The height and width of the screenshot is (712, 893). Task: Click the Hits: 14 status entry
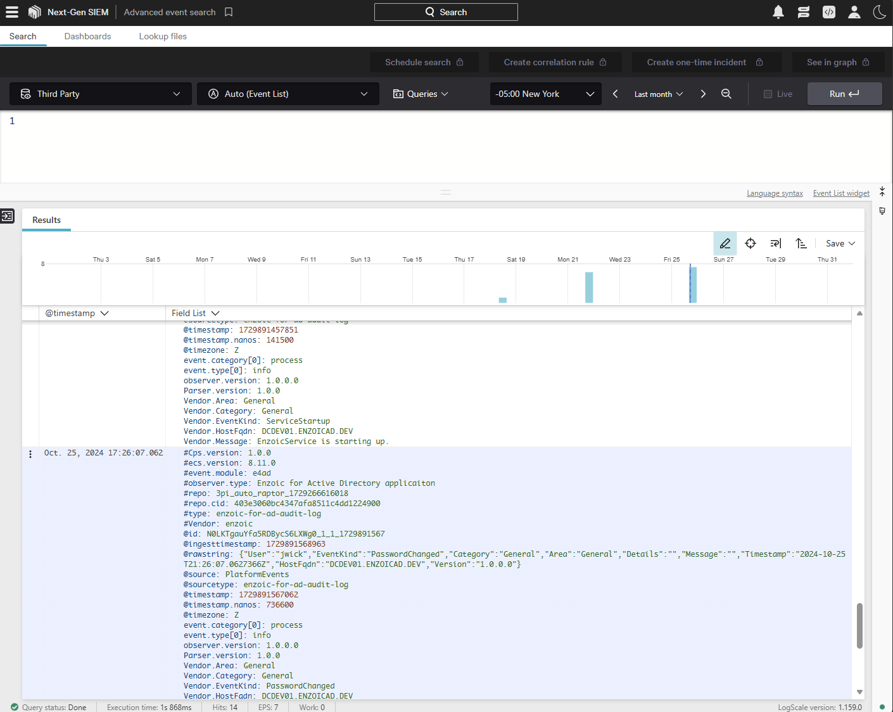click(x=225, y=707)
